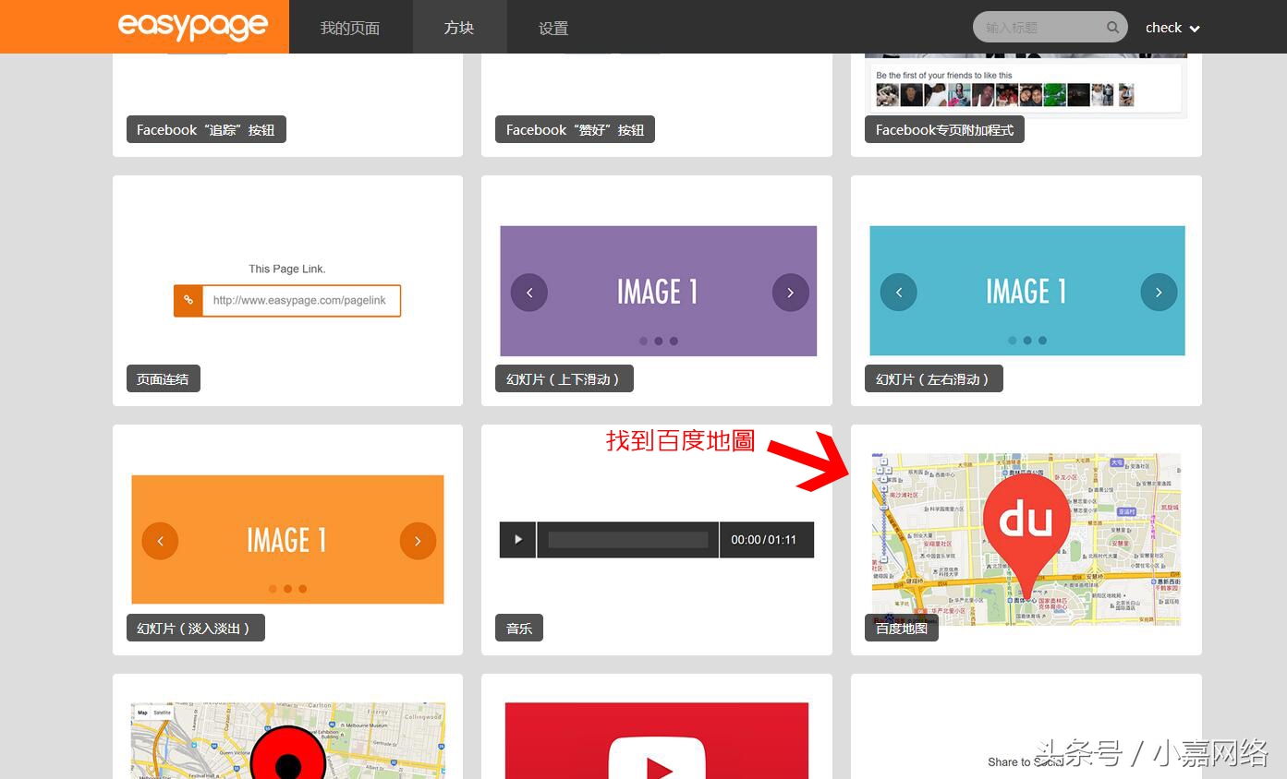Click next arrow on teal slideshow
The height and width of the screenshot is (779, 1287).
[x=1159, y=293]
